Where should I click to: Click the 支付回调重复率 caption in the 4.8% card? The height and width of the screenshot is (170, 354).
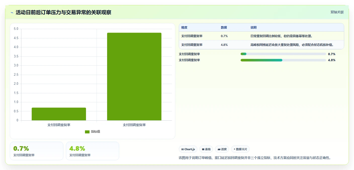click(80, 155)
